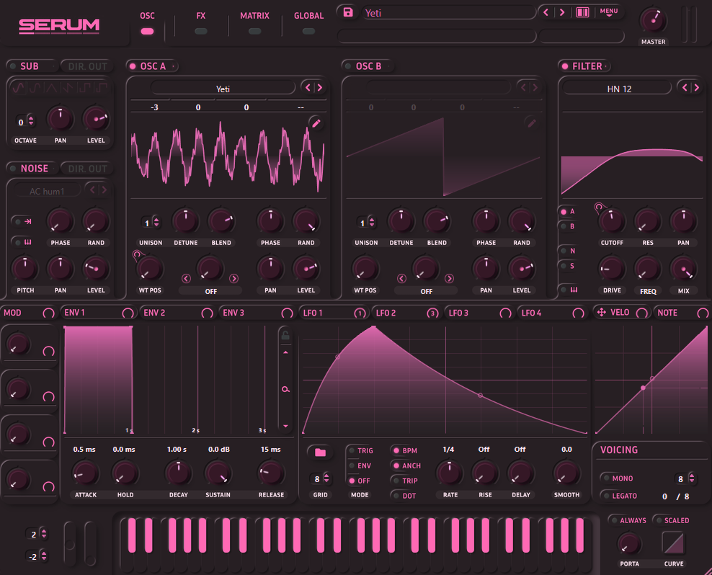This screenshot has width=712, height=575.
Task: Load previous preset arrow
Action: click(546, 12)
